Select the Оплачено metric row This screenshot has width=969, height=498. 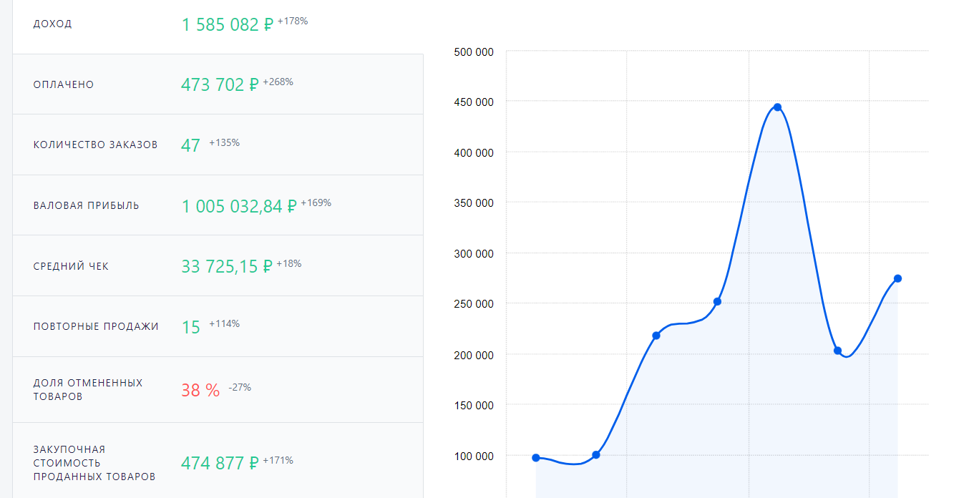click(x=218, y=84)
